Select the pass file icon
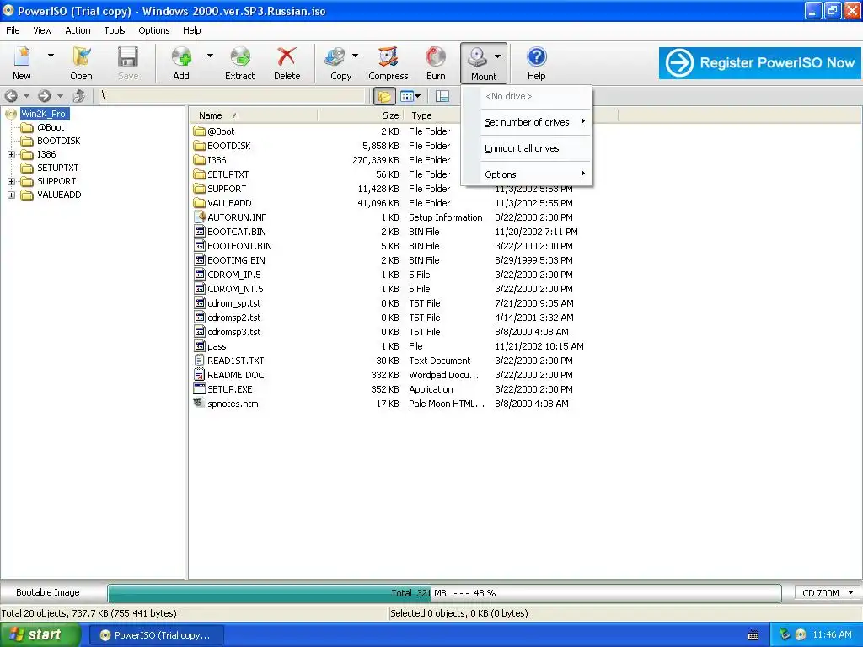 click(x=199, y=346)
